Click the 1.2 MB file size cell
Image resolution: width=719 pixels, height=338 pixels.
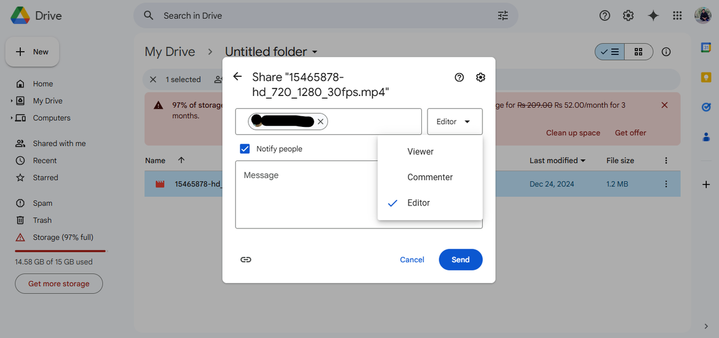click(x=617, y=184)
